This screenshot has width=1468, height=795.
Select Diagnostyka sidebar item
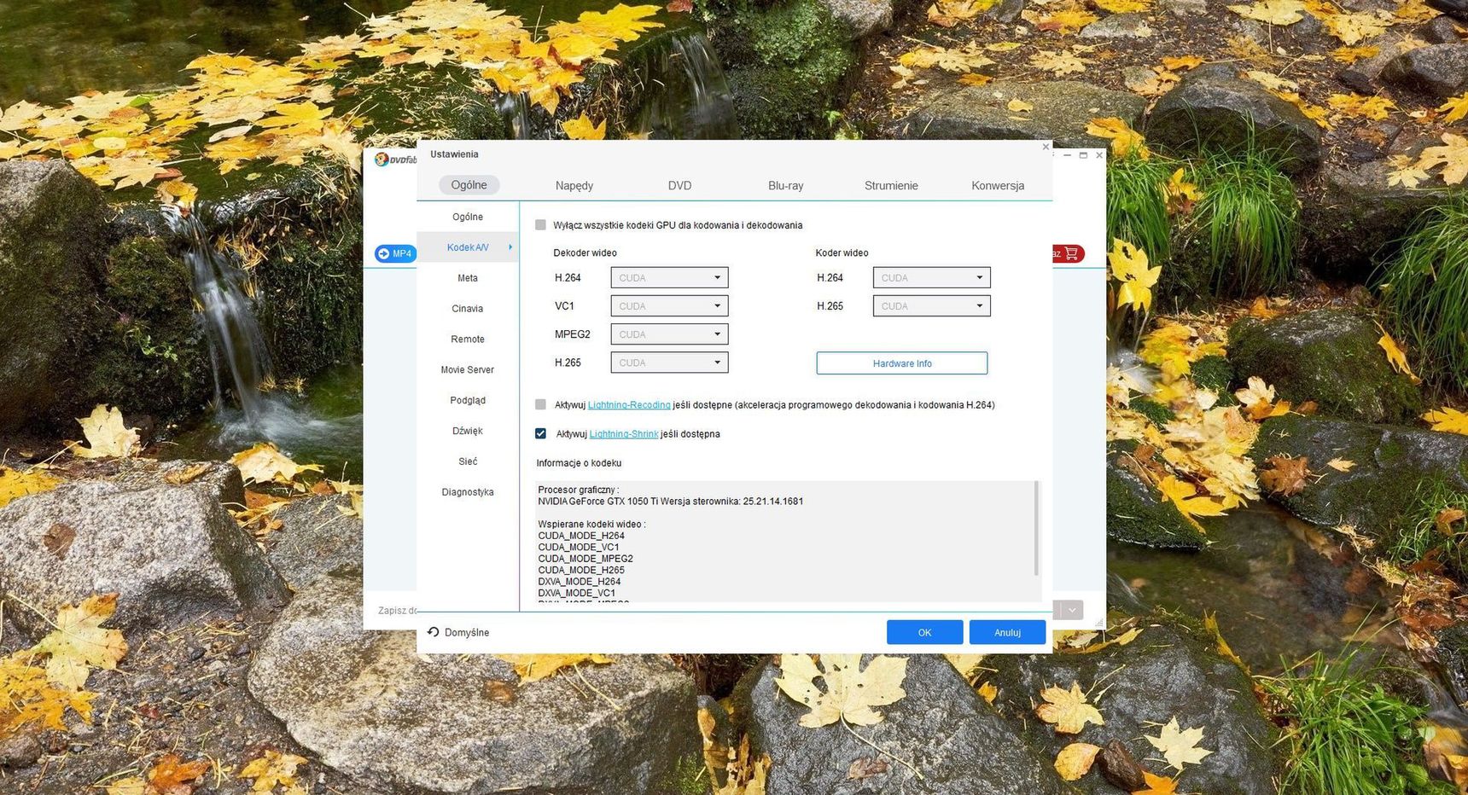(468, 492)
